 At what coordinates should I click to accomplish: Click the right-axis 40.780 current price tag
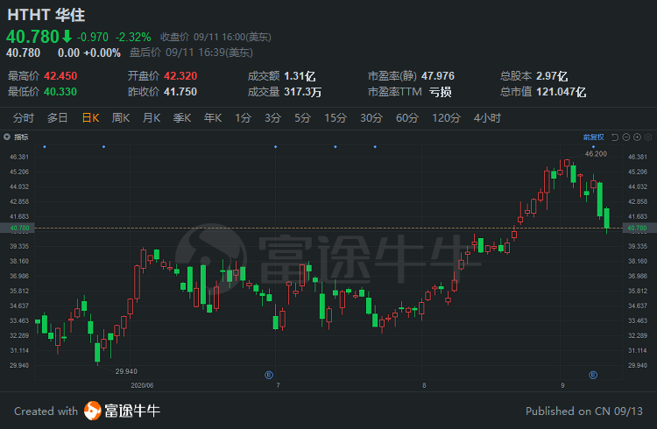pos(639,228)
